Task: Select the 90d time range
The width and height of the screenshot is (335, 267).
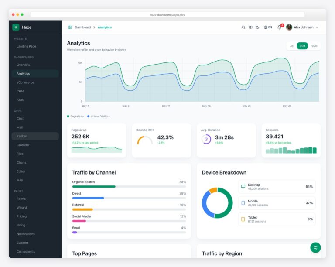Action: click(x=314, y=46)
